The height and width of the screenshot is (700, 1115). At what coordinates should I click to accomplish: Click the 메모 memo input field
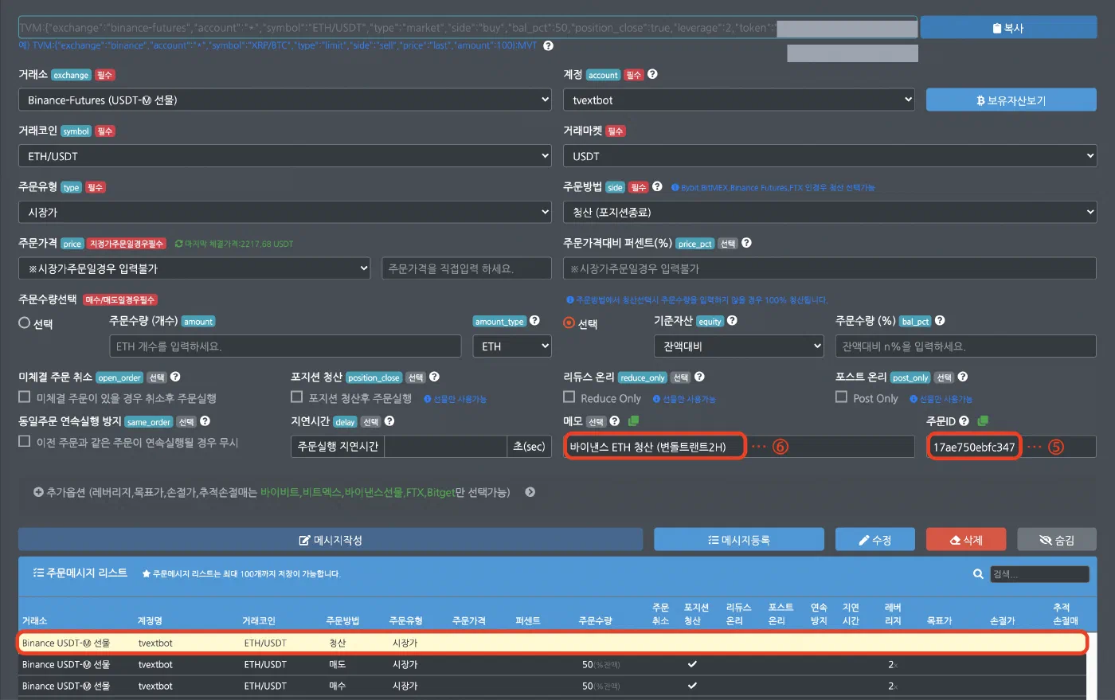click(738, 446)
